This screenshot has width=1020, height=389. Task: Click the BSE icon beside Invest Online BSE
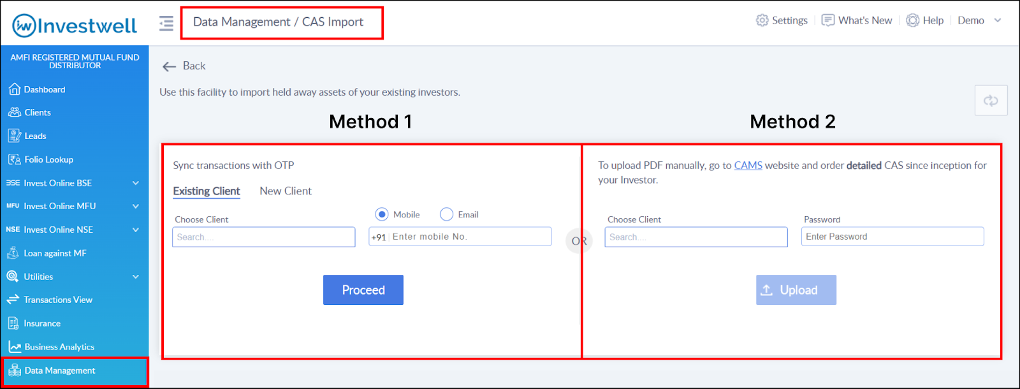pos(13,183)
